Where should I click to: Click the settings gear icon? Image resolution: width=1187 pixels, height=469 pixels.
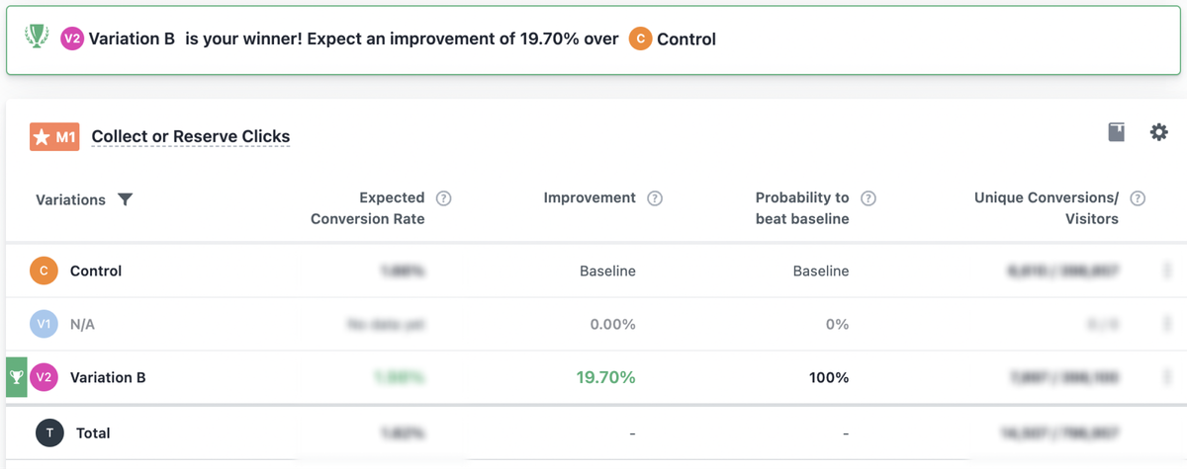click(x=1158, y=132)
